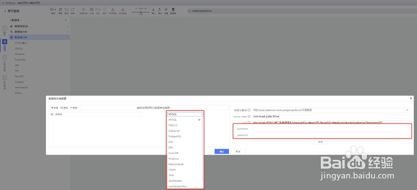The image size is (417, 190).
Task: Click the 重做 redo icon
Action: click(x=72, y=9)
